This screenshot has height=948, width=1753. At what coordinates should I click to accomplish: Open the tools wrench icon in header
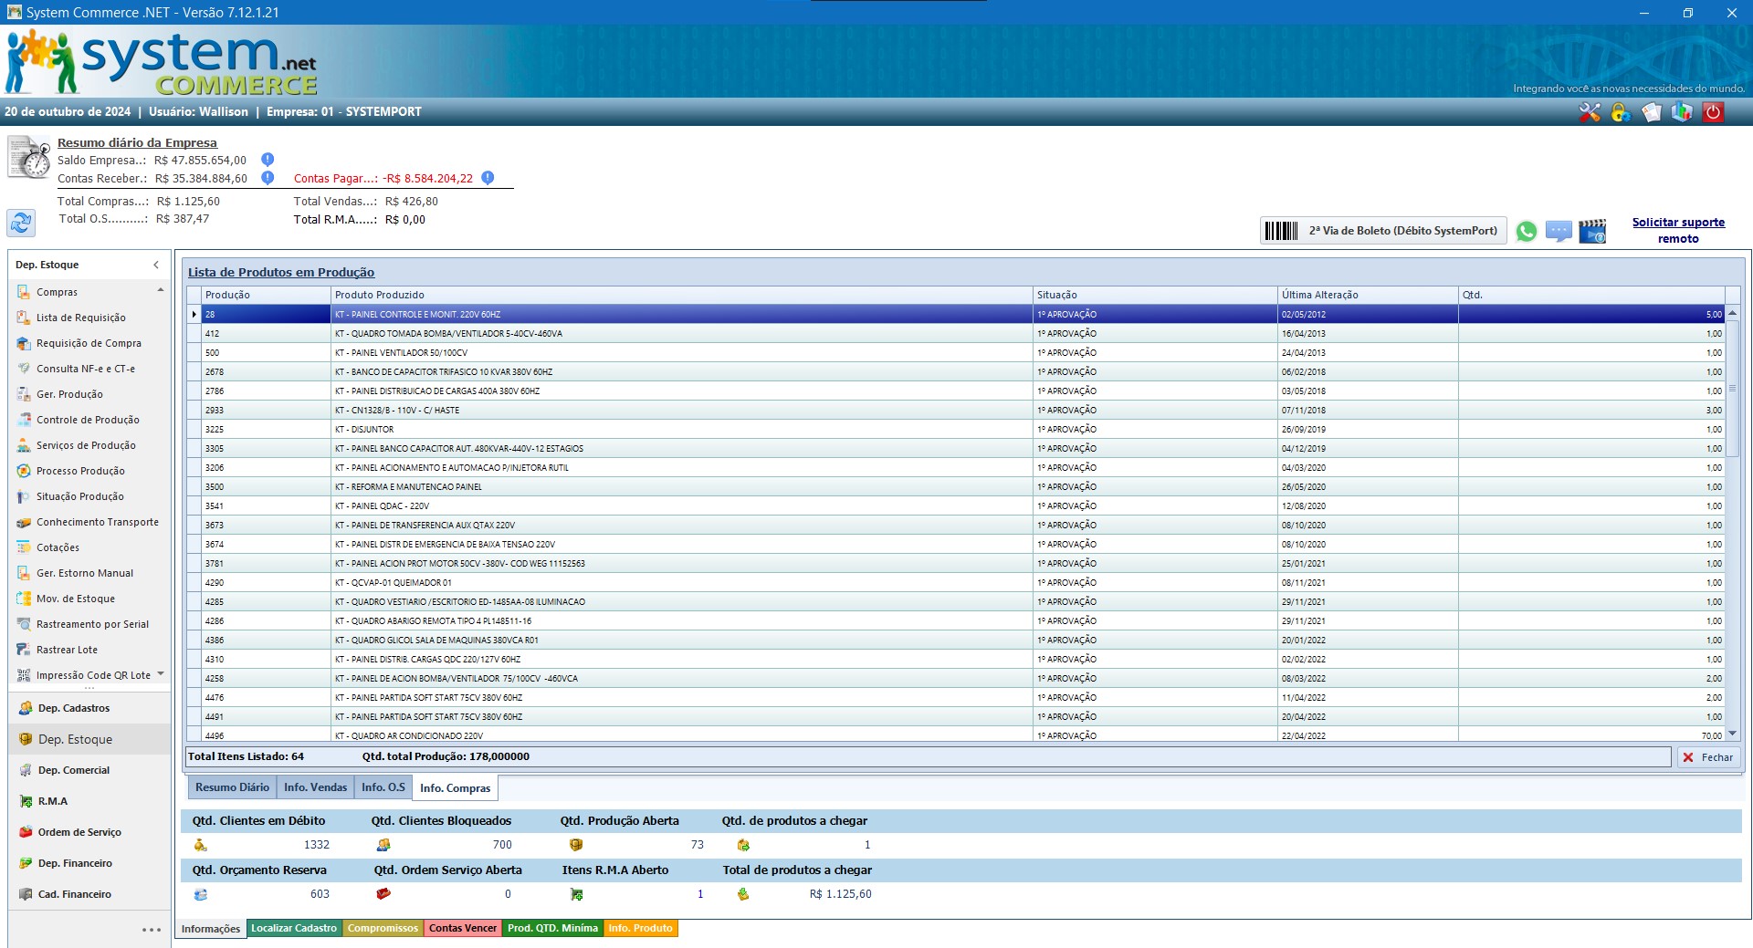point(1590,112)
